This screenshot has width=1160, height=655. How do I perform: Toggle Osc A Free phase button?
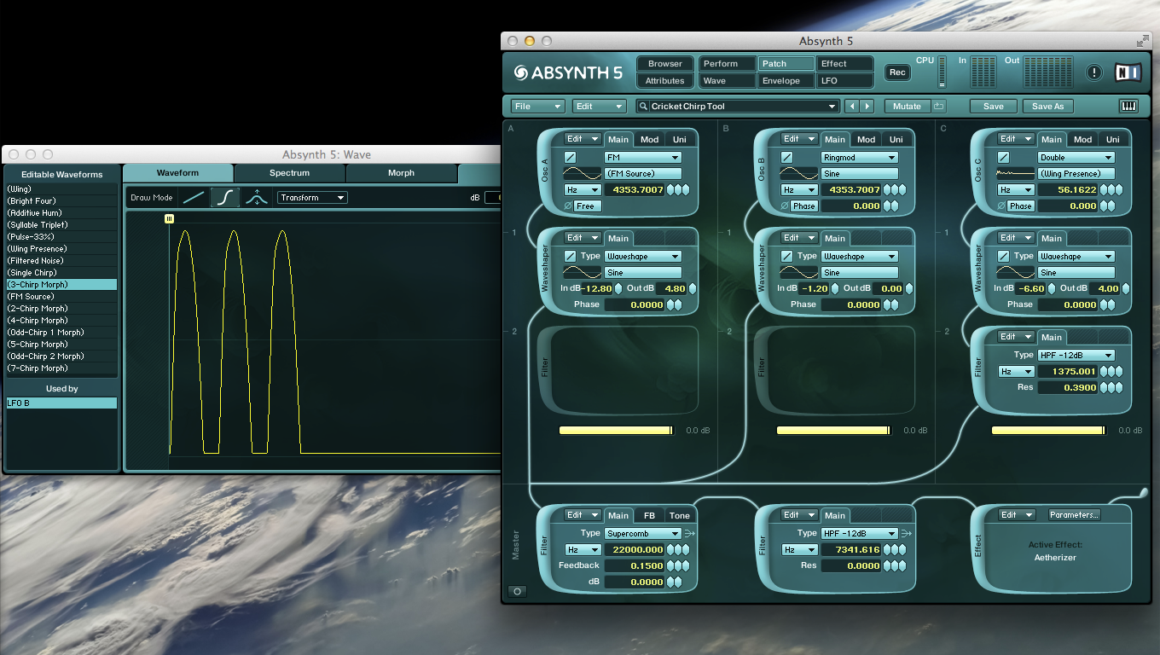(x=588, y=206)
